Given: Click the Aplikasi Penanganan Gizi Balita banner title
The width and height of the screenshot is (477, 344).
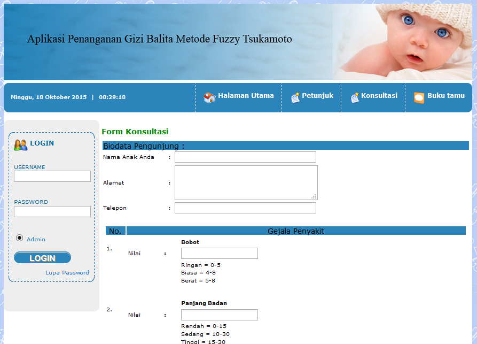Looking at the screenshot, I should tap(159, 39).
